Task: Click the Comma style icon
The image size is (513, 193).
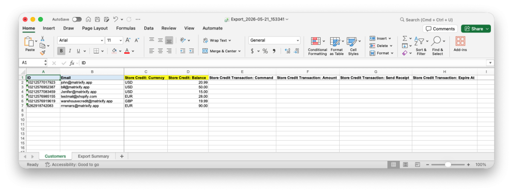Action: point(274,51)
